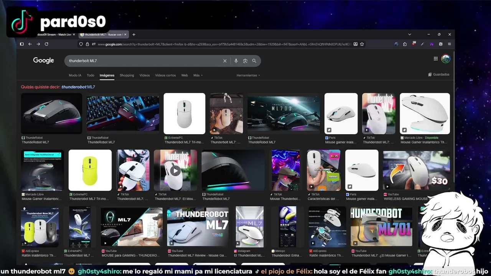Open the Minixpc Thunderobot image
Screen dimensions: 491x276
tap(287, 227)
